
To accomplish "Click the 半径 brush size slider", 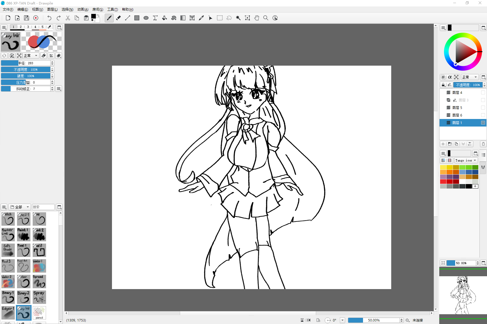I will [x=26, y=63].
